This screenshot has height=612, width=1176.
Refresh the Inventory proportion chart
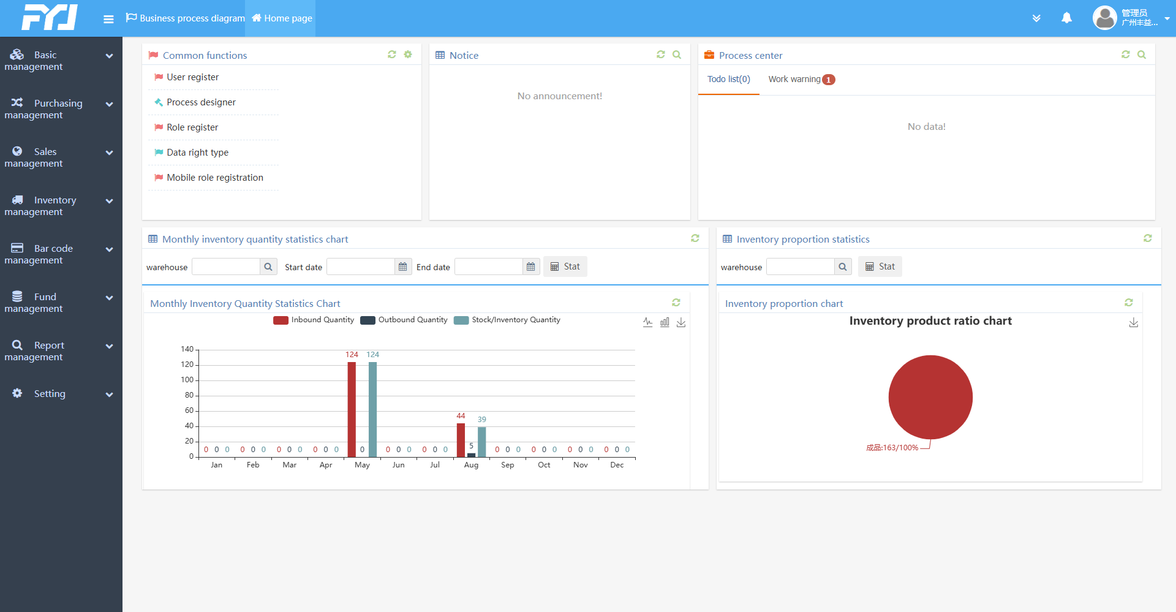[x=1129, y=303]
